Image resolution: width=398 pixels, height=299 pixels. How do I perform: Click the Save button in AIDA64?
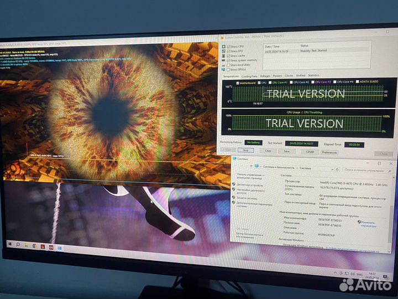pyautogui.click(x=286, y=151)
